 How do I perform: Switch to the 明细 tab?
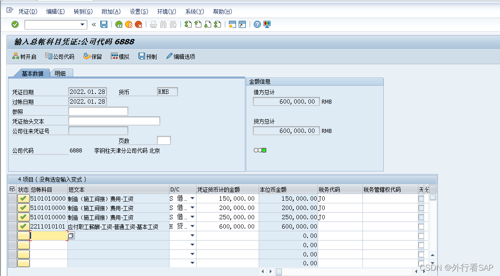[60, 74]
